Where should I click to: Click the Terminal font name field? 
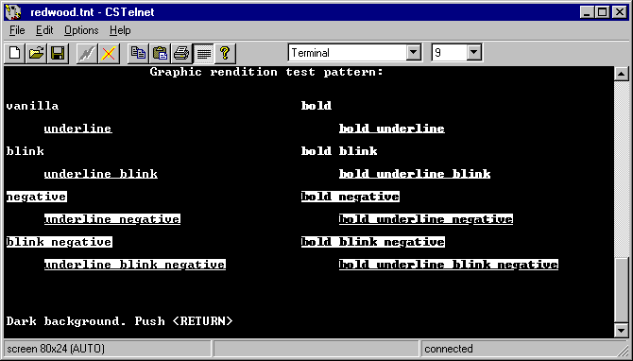coord(348,53)
